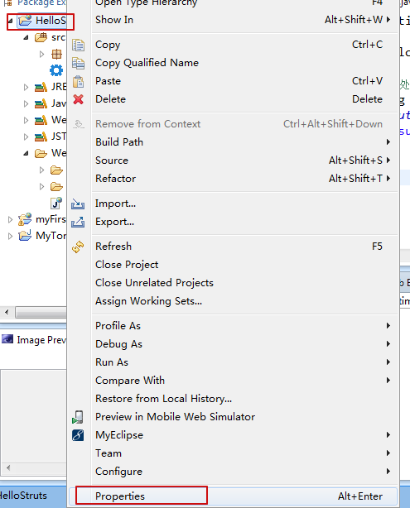The height and width of the screenshot is (508, 410).
Task: Click the Export icon
Action: 78,222
